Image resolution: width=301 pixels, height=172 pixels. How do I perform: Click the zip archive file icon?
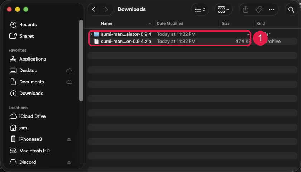coord(96,41)
